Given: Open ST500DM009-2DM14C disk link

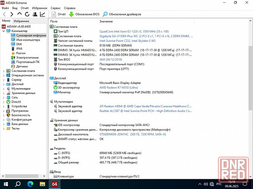Looking at the screenshot, I should [x=133, y=134].
